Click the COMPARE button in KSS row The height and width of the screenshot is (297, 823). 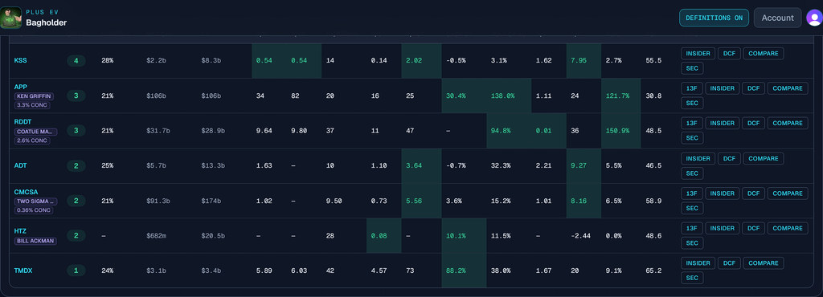(764, 54)
